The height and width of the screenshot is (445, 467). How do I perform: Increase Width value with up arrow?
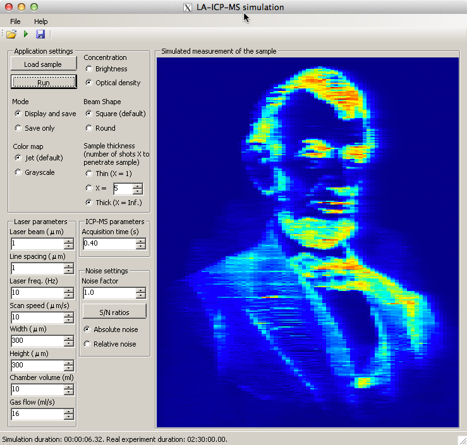69,338
